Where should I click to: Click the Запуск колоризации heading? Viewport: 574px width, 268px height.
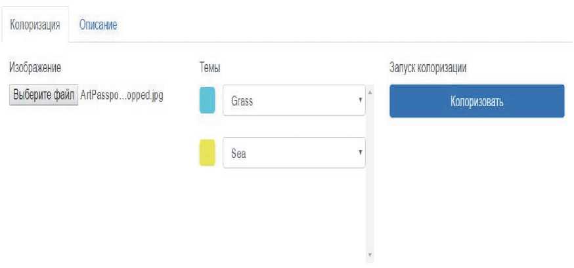(428, 67)
